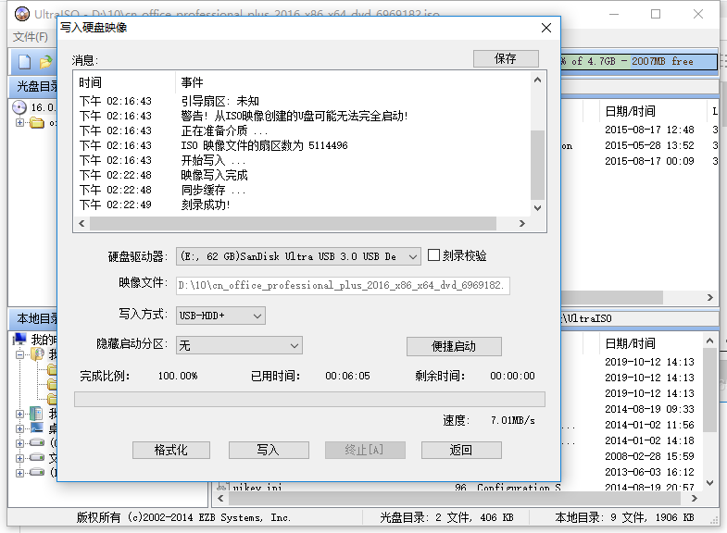Click the 格式化 button

[x=171, y=450]
